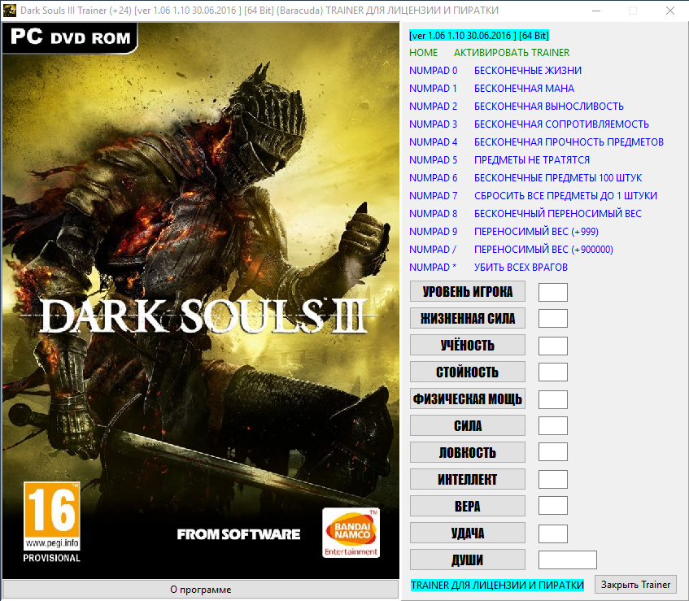Click the УБИТЬ ВСЕХ ВРАГОВ label
This screenshot has width=689, height=601.
tap(521, 267)
